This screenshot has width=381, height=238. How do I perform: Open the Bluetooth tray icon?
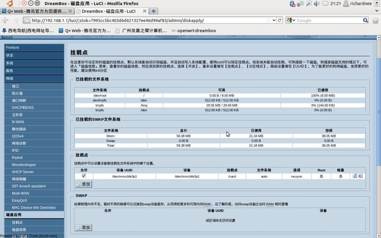(x=292, y=3)
